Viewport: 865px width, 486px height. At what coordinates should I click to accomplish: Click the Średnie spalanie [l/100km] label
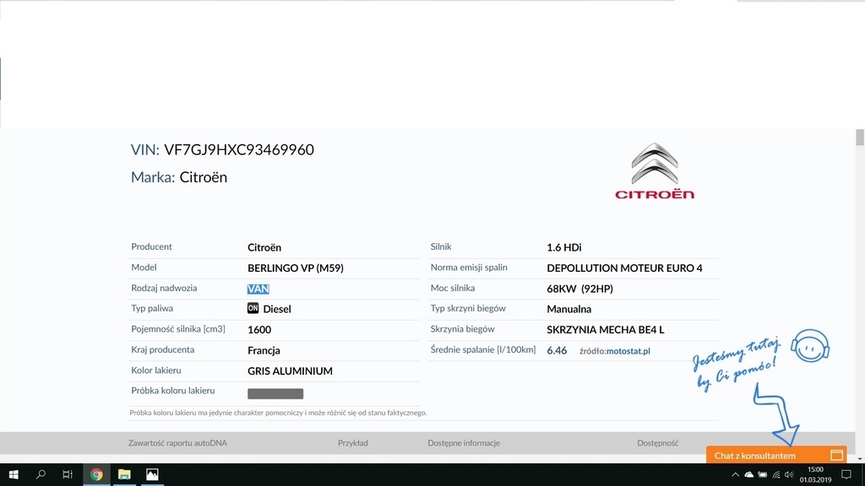(482, 350)
